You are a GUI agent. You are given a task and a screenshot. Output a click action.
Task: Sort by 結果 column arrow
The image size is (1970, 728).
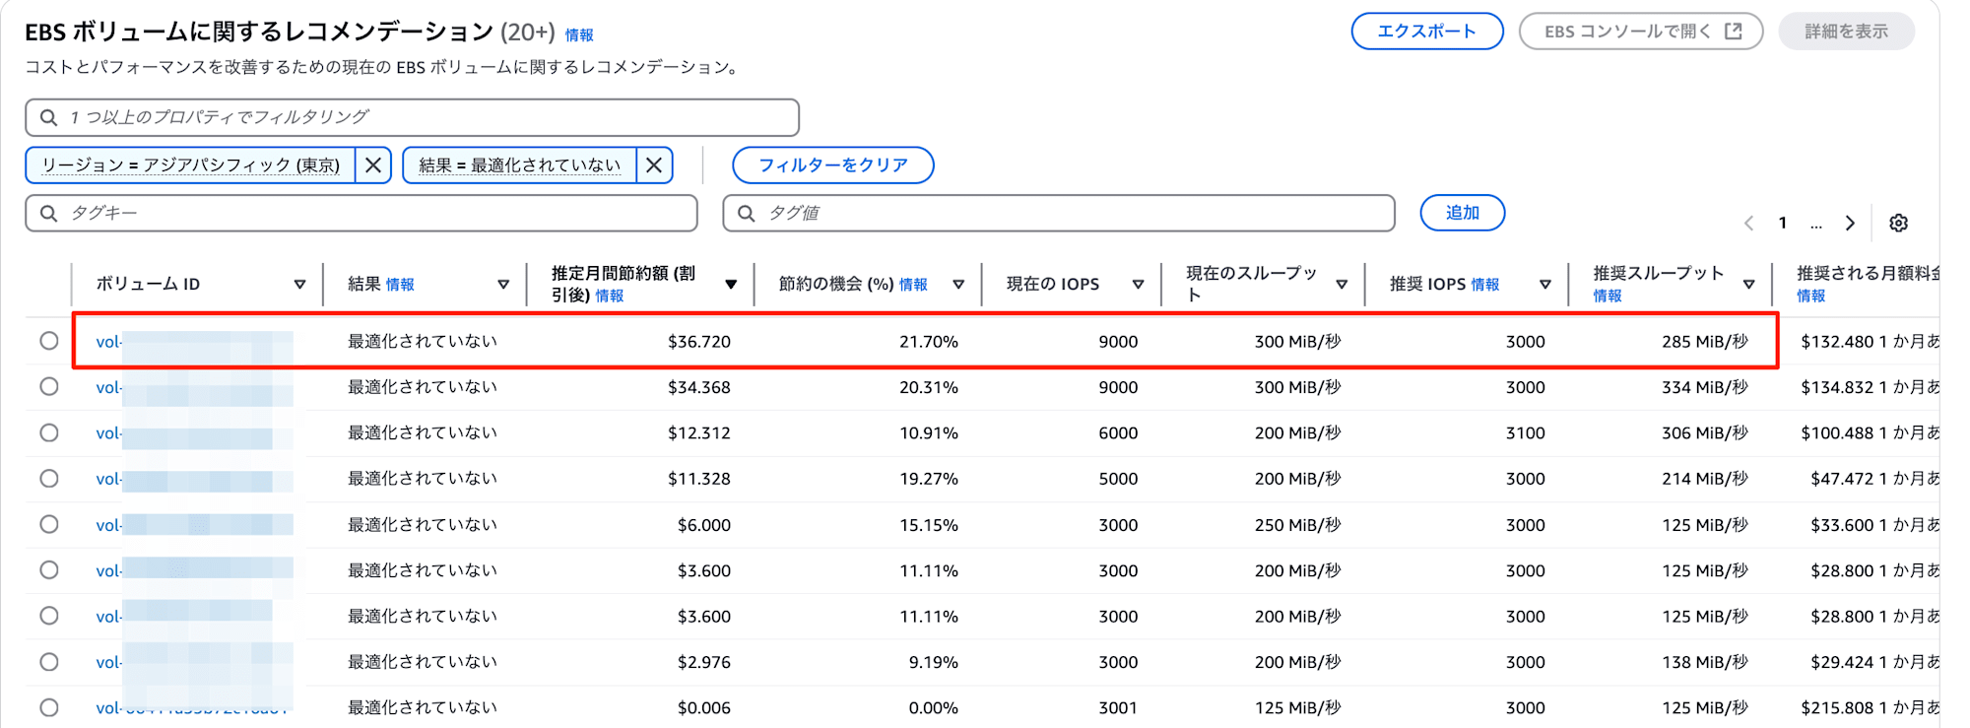pyautogui.click(x=503, y=285)
